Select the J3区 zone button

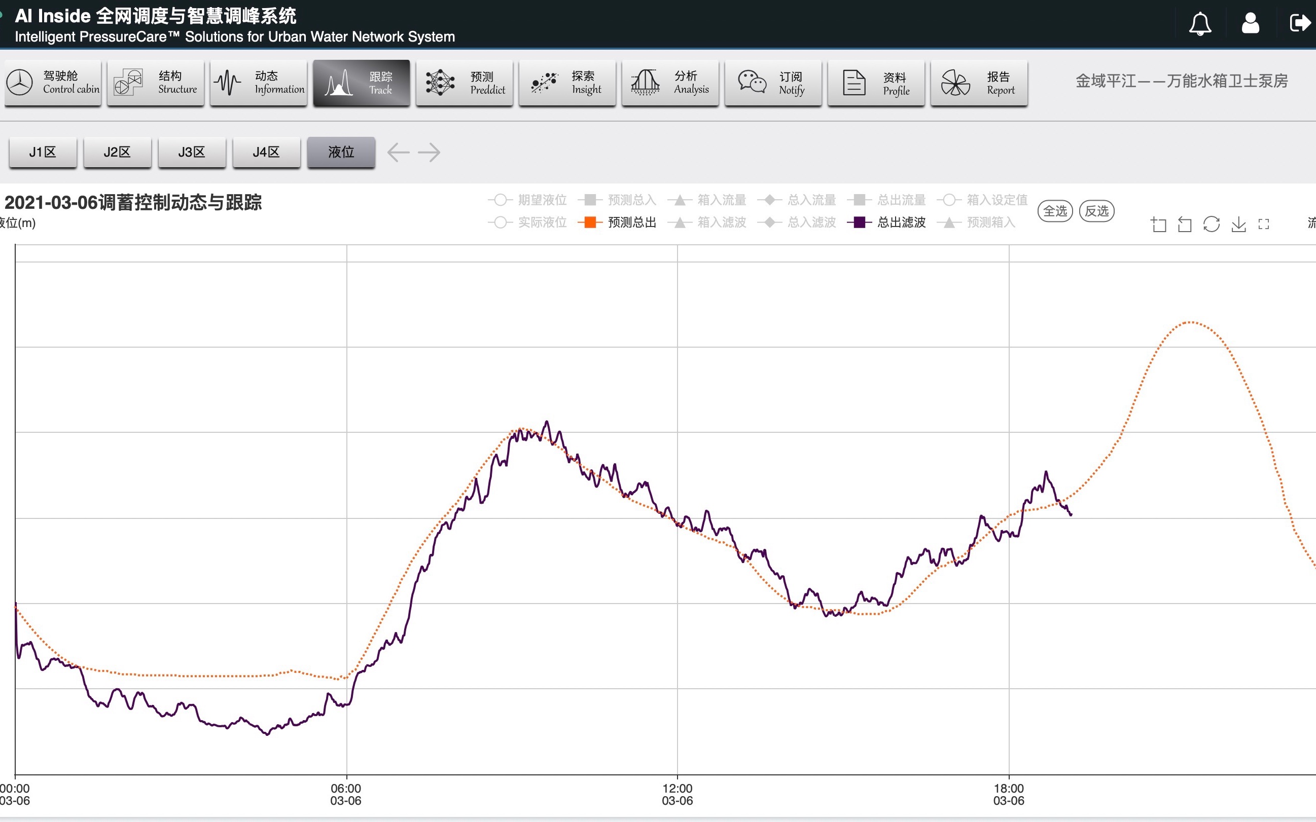click(x=192, y=152)
